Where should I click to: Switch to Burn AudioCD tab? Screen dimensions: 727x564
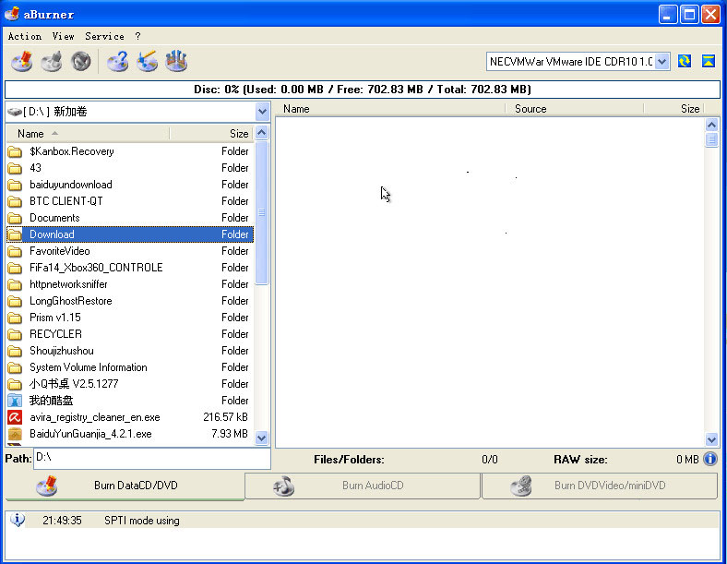point(363,486)
